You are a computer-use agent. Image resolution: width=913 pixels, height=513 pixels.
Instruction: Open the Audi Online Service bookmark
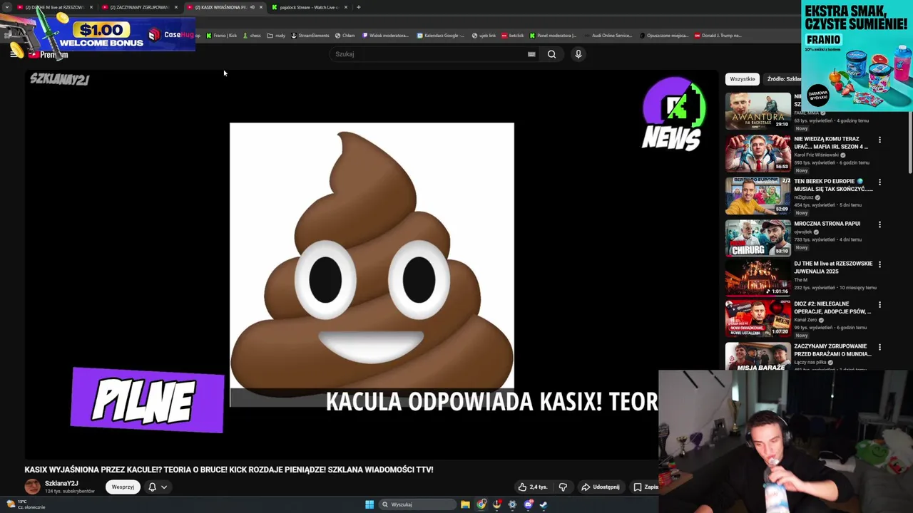click(x=608, y=36)
